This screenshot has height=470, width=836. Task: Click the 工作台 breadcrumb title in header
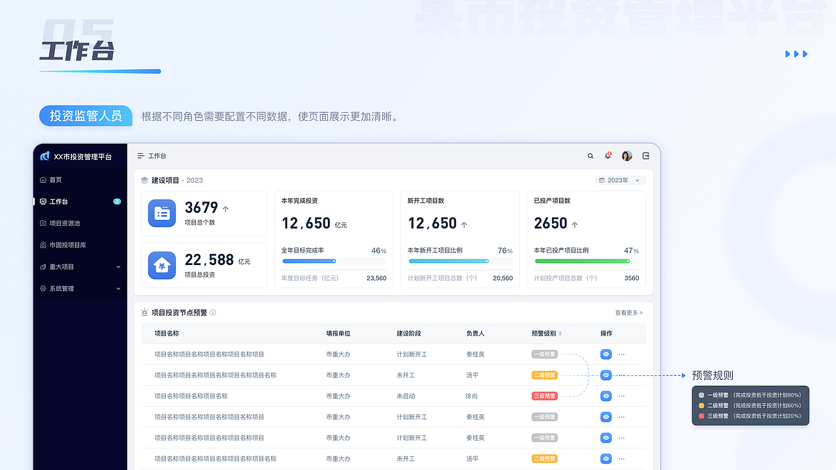157,156
